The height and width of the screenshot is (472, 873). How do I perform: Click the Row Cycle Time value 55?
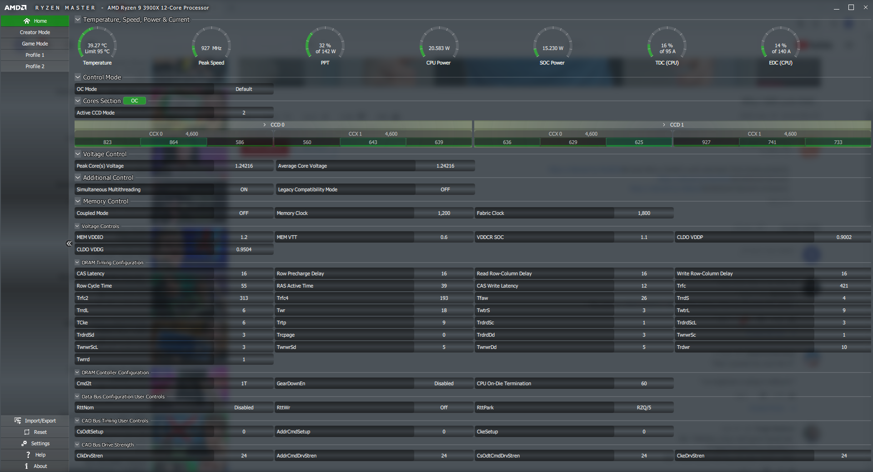(244, 286)
